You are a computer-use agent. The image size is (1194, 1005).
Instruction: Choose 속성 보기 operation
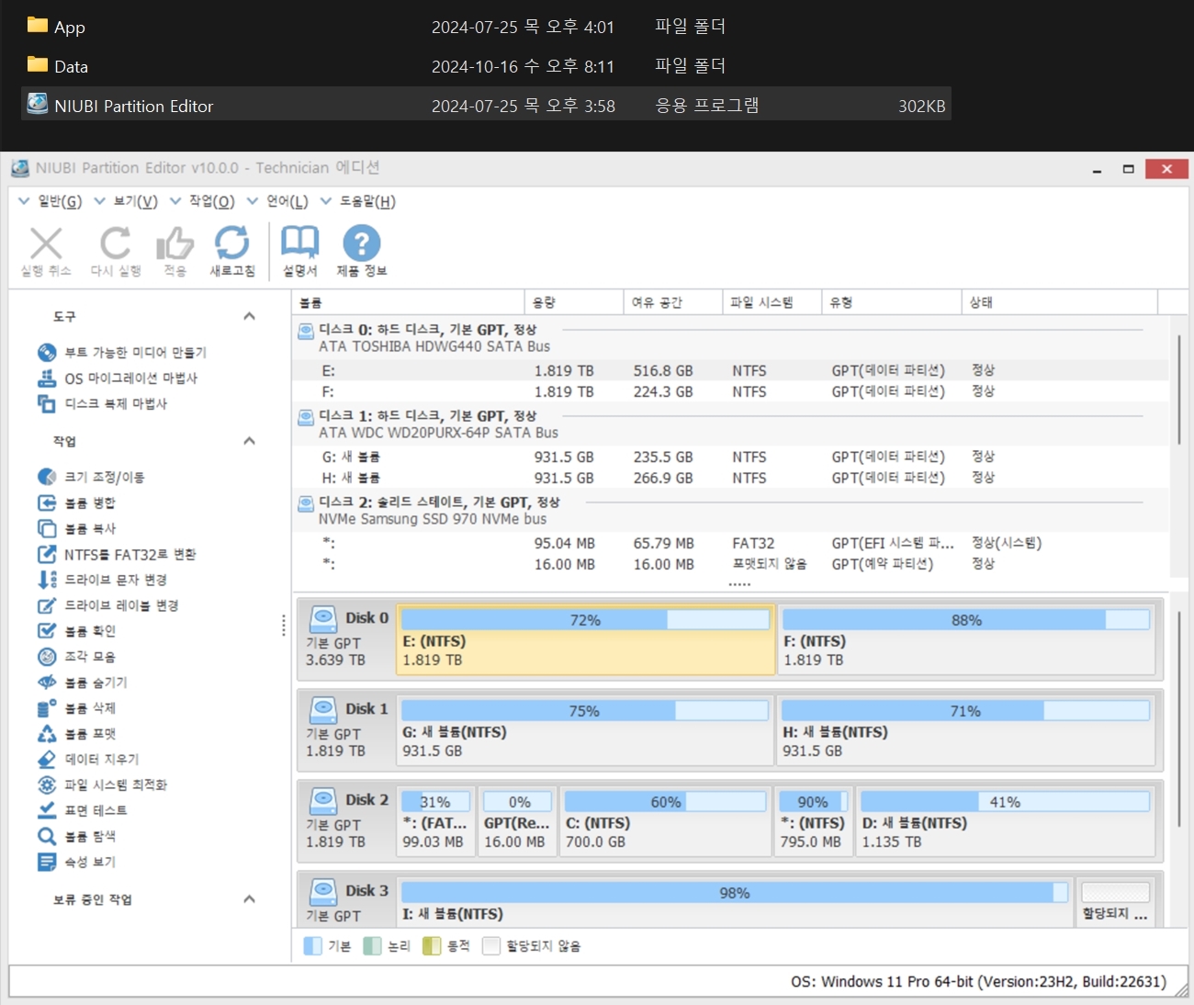(x=76, y=862)
